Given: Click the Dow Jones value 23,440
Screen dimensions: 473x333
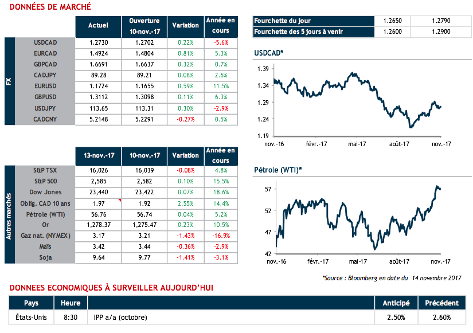Looking at the screenshot, I should click(x=99, y=192).
